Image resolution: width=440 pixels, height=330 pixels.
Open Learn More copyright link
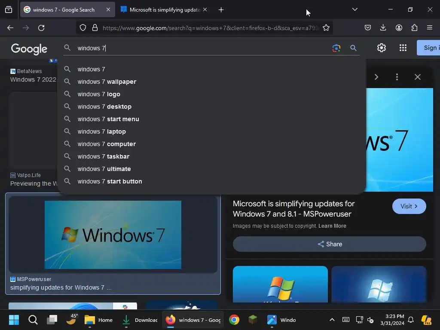(x=332, y=226)
